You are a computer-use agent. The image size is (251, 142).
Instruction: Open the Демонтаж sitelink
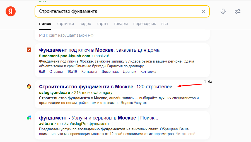click(x=110, y=72)
